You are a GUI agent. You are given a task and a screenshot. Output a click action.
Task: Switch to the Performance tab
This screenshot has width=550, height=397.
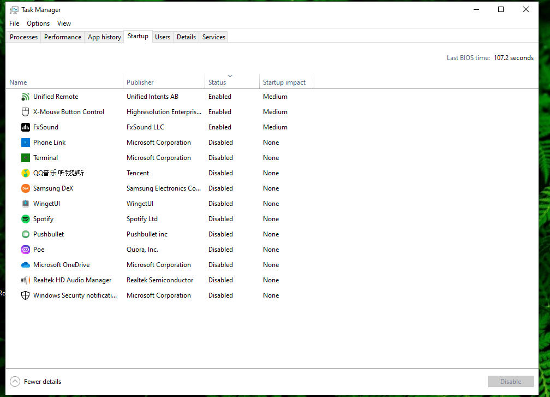(x=62, y=37)
